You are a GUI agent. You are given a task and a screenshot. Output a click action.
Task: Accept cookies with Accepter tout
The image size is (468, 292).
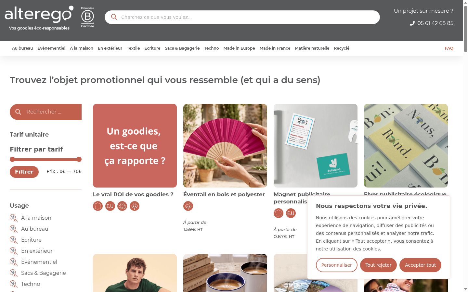(420, 265)
